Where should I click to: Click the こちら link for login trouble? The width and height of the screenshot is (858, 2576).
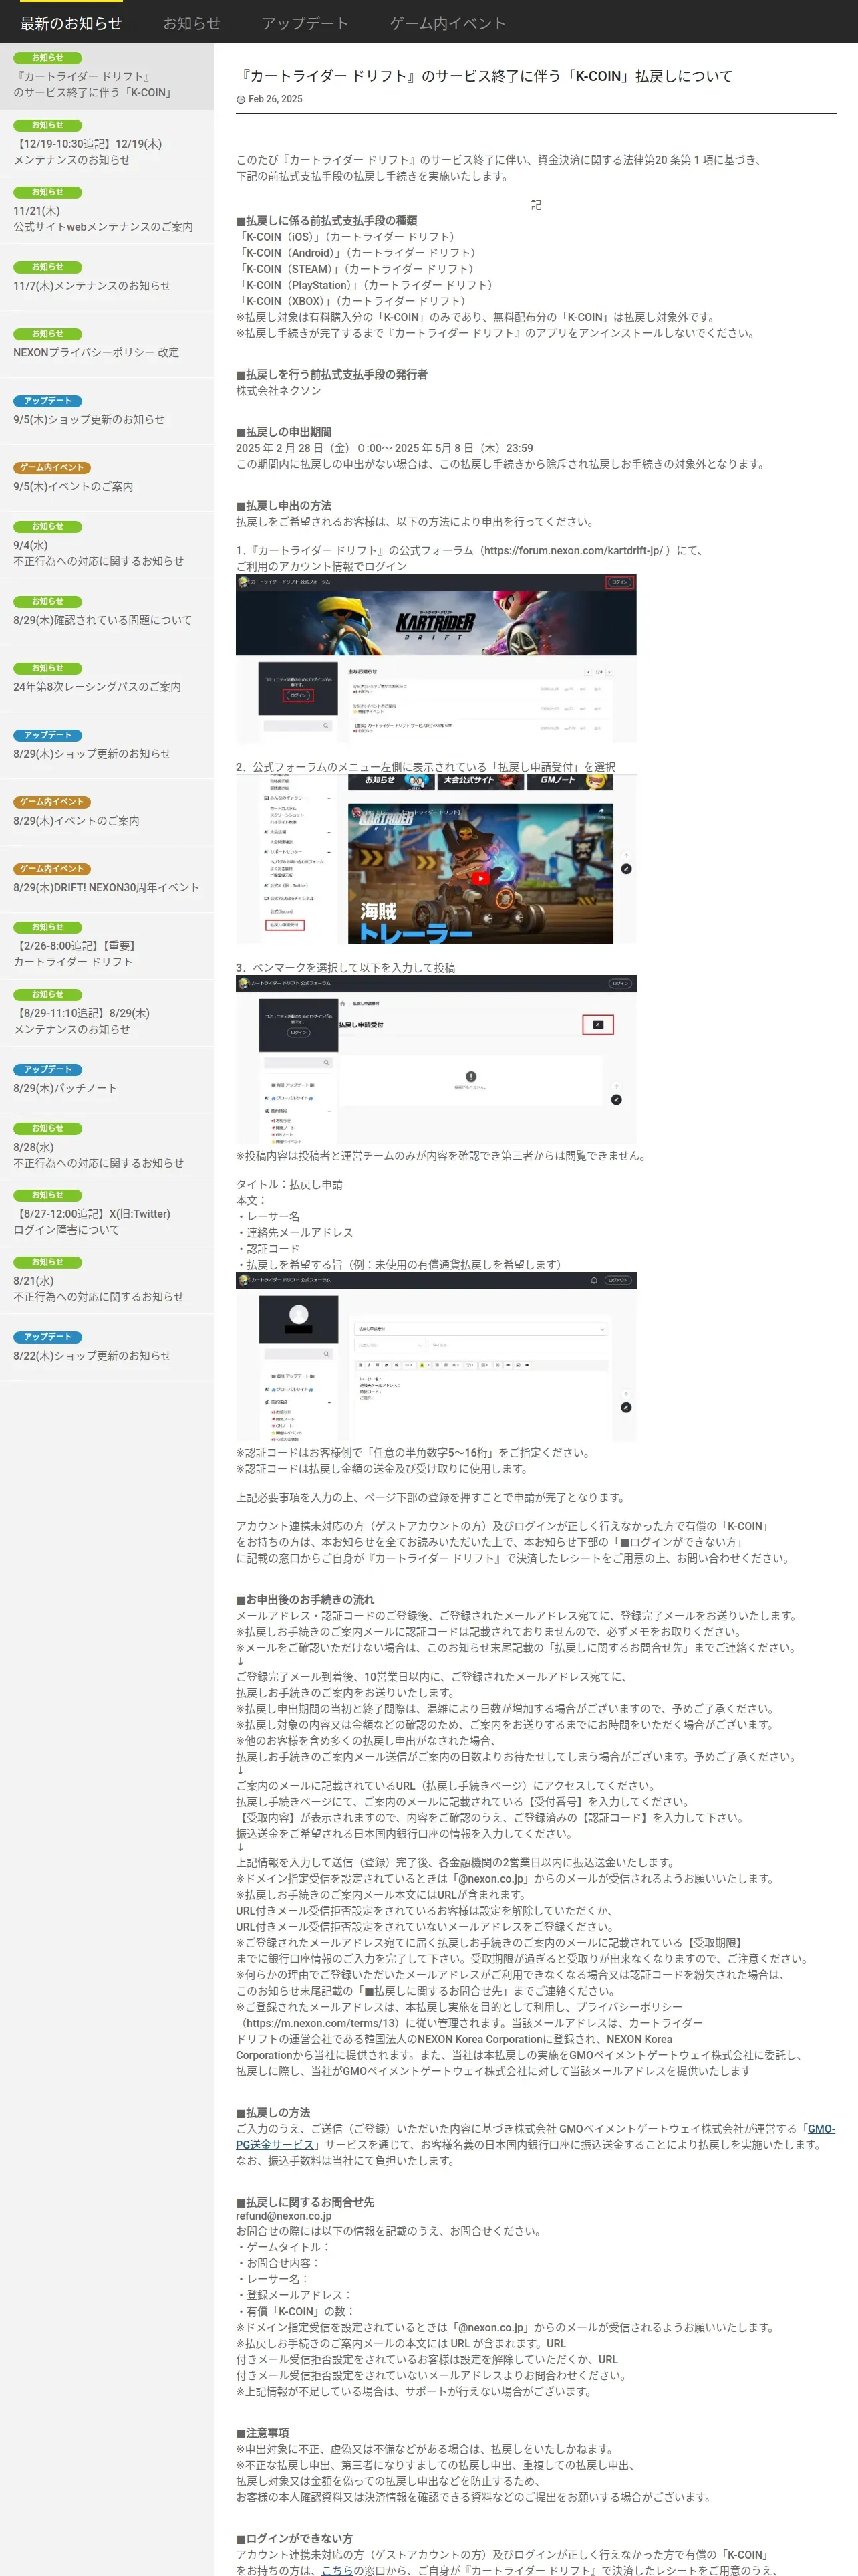click(x=337, y=2569)
